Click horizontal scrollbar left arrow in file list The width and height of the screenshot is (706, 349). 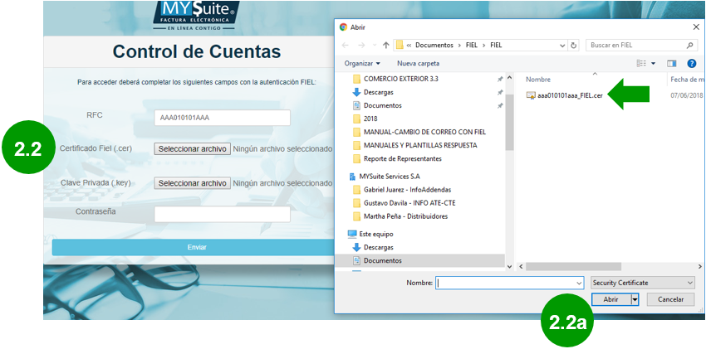521,266
